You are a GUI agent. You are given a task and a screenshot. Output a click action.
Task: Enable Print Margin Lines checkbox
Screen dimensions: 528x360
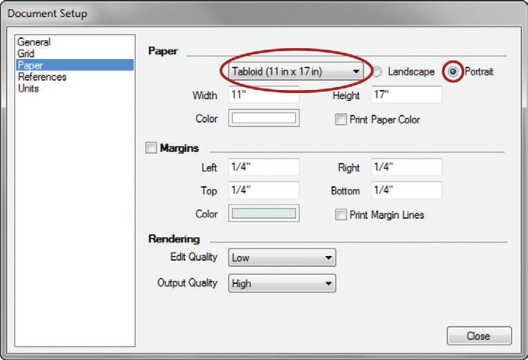click(341, 214)
